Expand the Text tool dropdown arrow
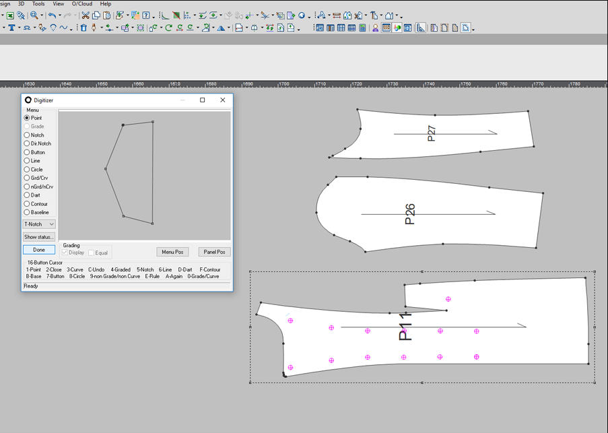 19,28
